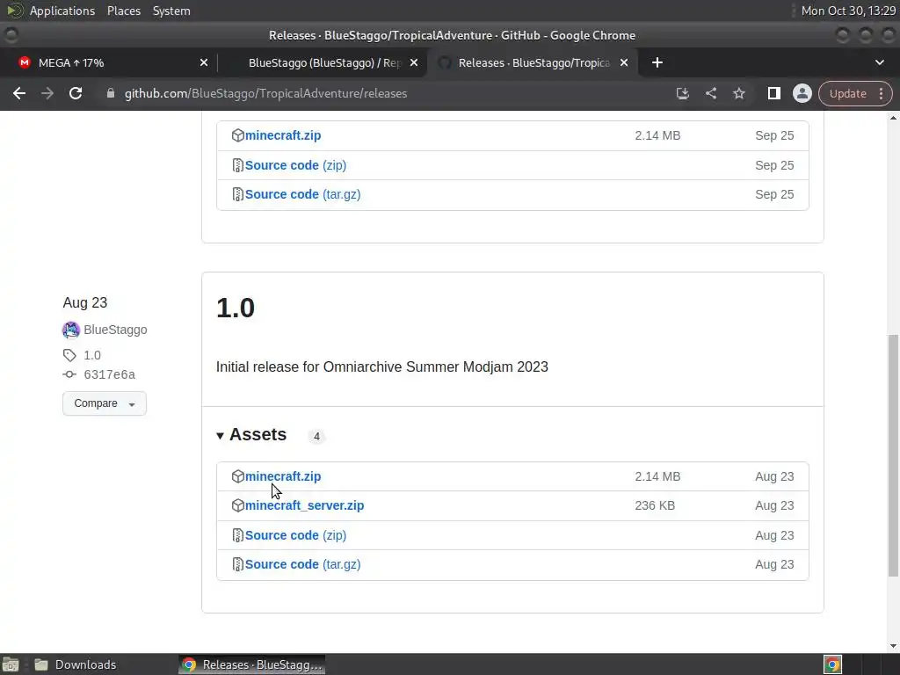Click the vertical page scrollbar

[893, 456]
